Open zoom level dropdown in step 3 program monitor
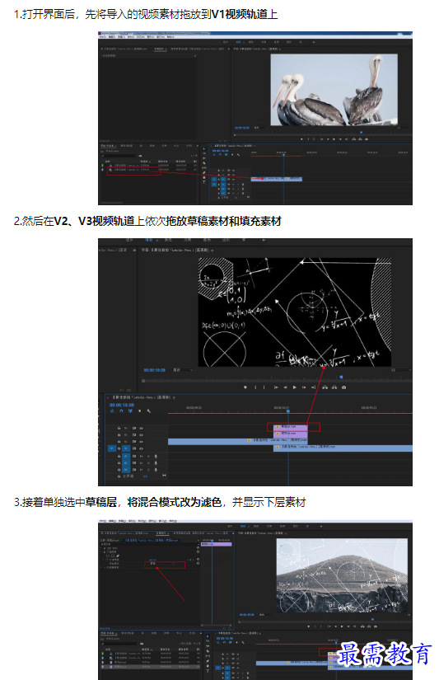Image resolution: width=439 pixels, height=680 pixels. (x=266, y=615)
